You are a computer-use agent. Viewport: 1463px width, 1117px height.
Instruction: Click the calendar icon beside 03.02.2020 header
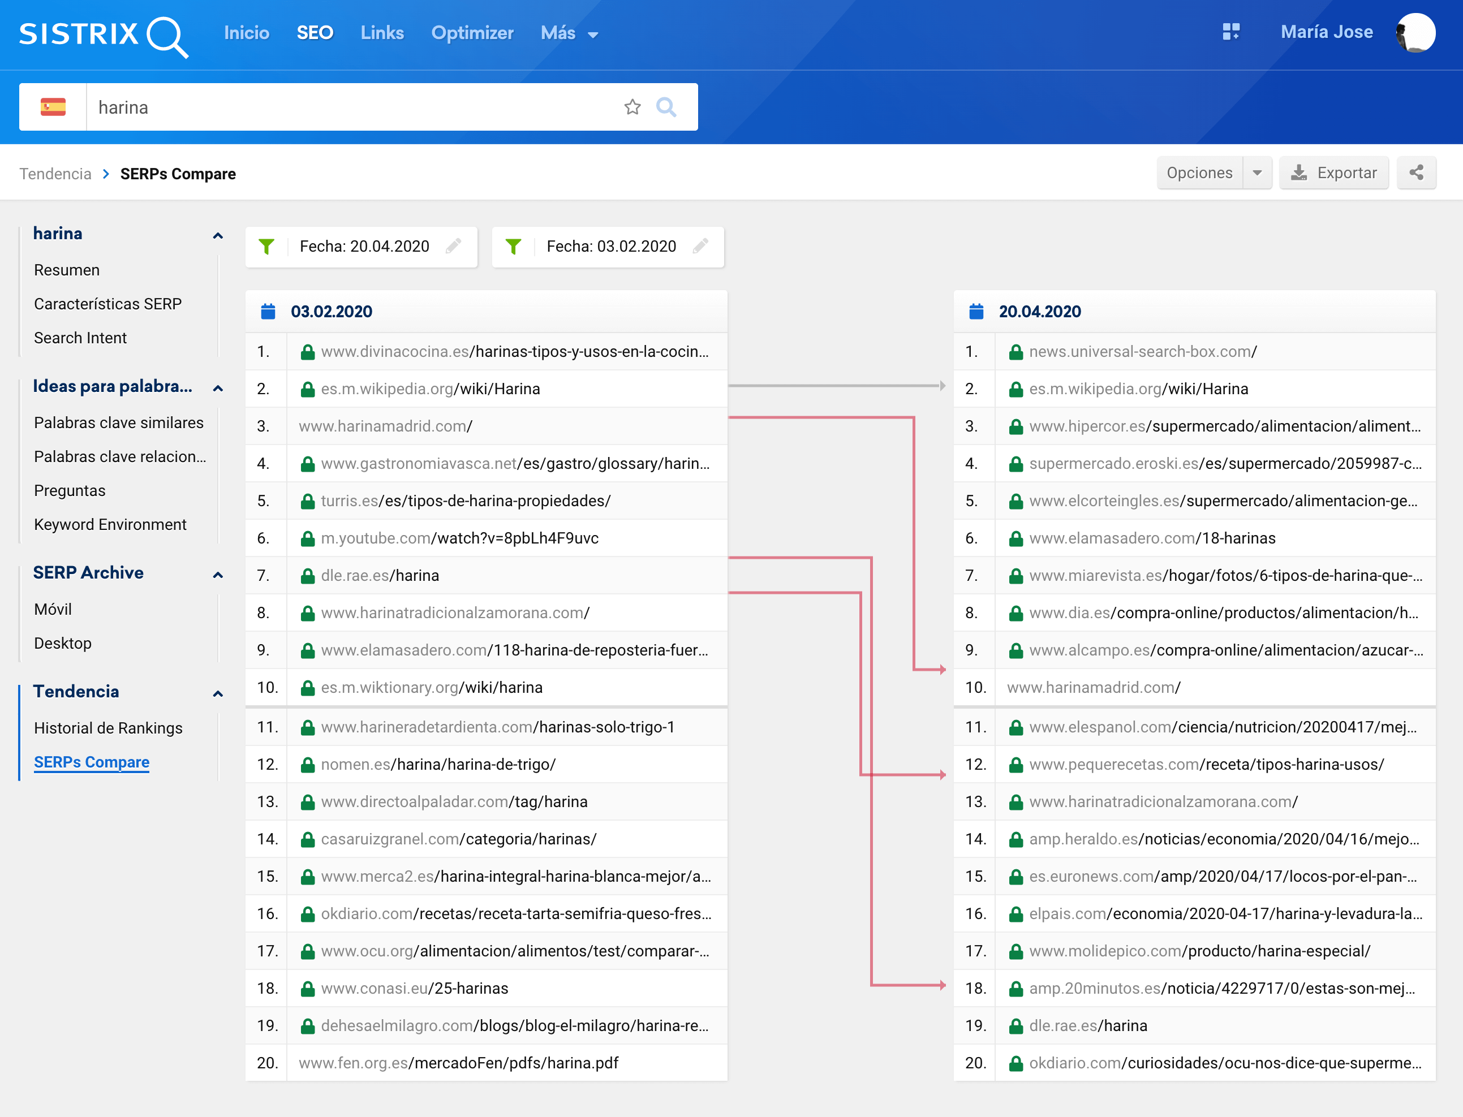click(268, 311)
